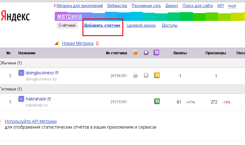245x145 pixels.
Task: Expand the ещё services menu
Action: pos(232,6)
